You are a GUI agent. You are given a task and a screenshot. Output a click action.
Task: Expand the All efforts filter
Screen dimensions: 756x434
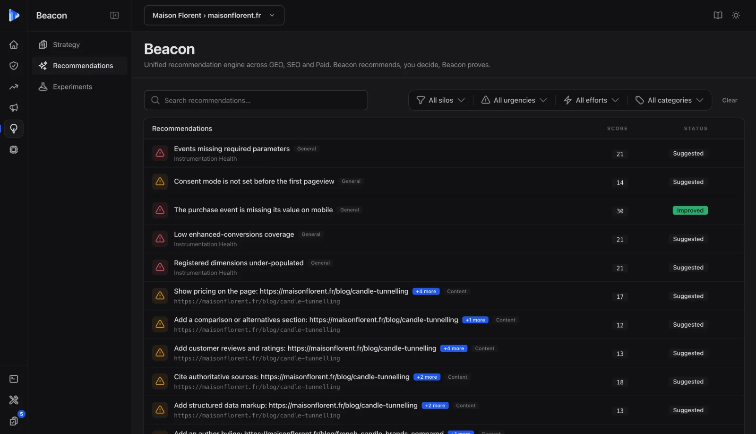tap(591, 100)
